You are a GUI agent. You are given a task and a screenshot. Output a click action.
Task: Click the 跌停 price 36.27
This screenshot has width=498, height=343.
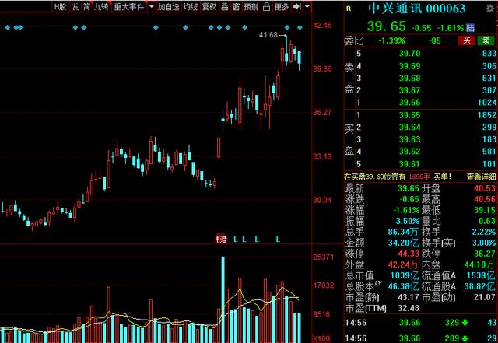point(485,254)
